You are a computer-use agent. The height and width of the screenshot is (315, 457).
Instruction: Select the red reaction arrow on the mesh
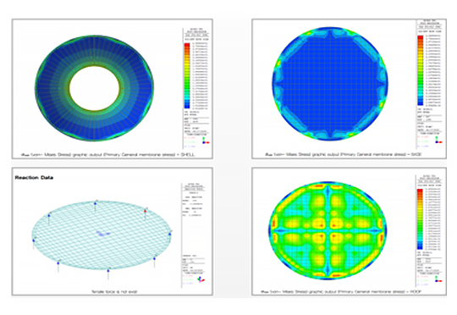[x=146, y=213]
